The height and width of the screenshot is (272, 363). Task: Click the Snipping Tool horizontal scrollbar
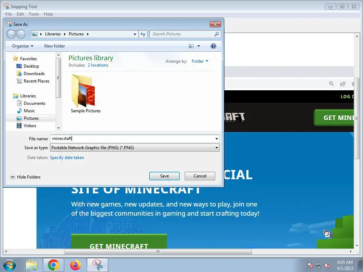coord(158,251)
